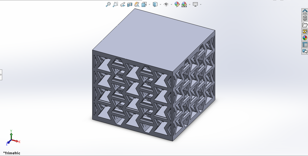Open the Custom Properties tab
Viewport: 308px width, 156px height.
pos(305,45)
